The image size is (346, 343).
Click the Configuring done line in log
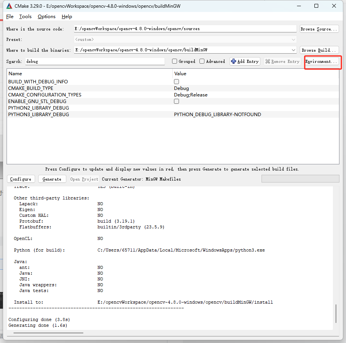[39, 319]
